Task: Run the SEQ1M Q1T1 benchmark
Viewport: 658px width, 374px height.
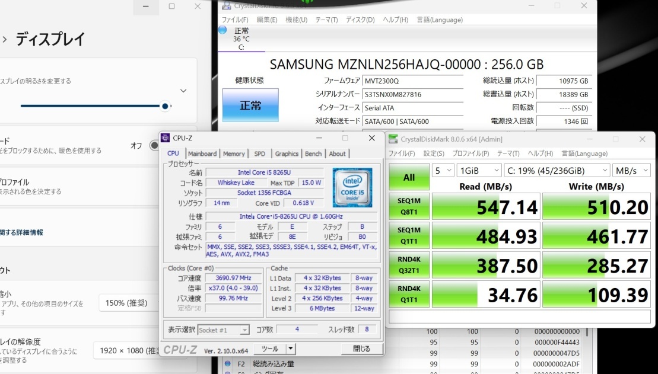Action: pos(409,236)
